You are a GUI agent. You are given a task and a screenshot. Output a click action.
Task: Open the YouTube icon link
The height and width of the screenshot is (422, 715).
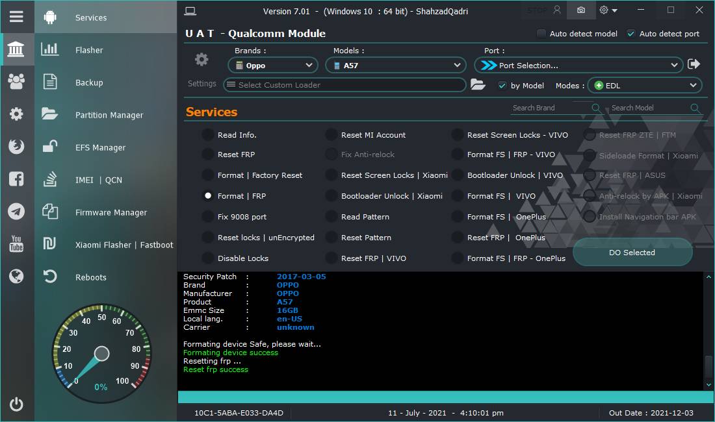(16, 244)
